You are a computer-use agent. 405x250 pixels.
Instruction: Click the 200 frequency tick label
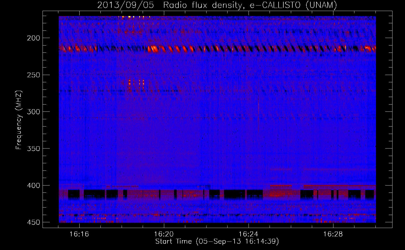click(x=34, y=38)
